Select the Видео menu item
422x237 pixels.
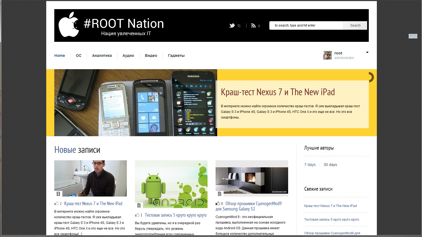(151, 55)
